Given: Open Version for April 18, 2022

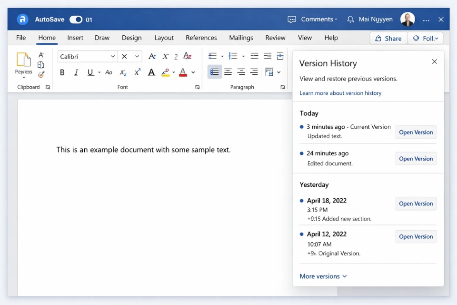Looking at the screenshot, I should click(416, 203).
